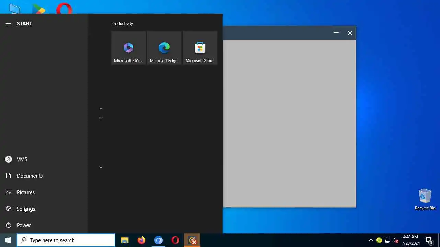Screen dimensions: 440x247
Task: Click the taskbar search box
Action: tap(66, 240)
